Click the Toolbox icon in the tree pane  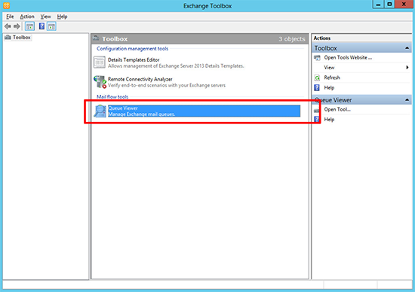[x=8, y=38]
